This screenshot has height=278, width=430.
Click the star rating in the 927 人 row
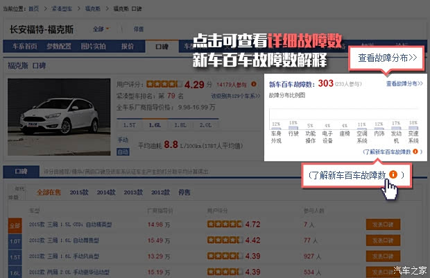coord(225,256)
